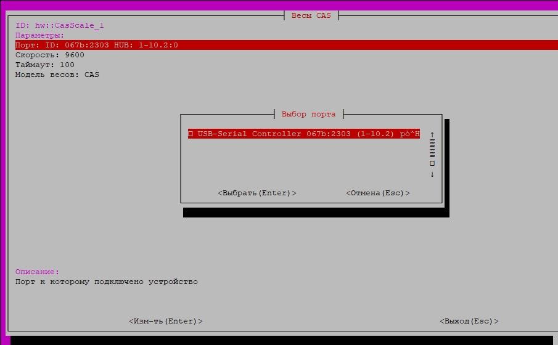Click the Выбор порта dialog title
Image resolution: width=558 pixels, height=345 pixels.
(x=308, y=114)
